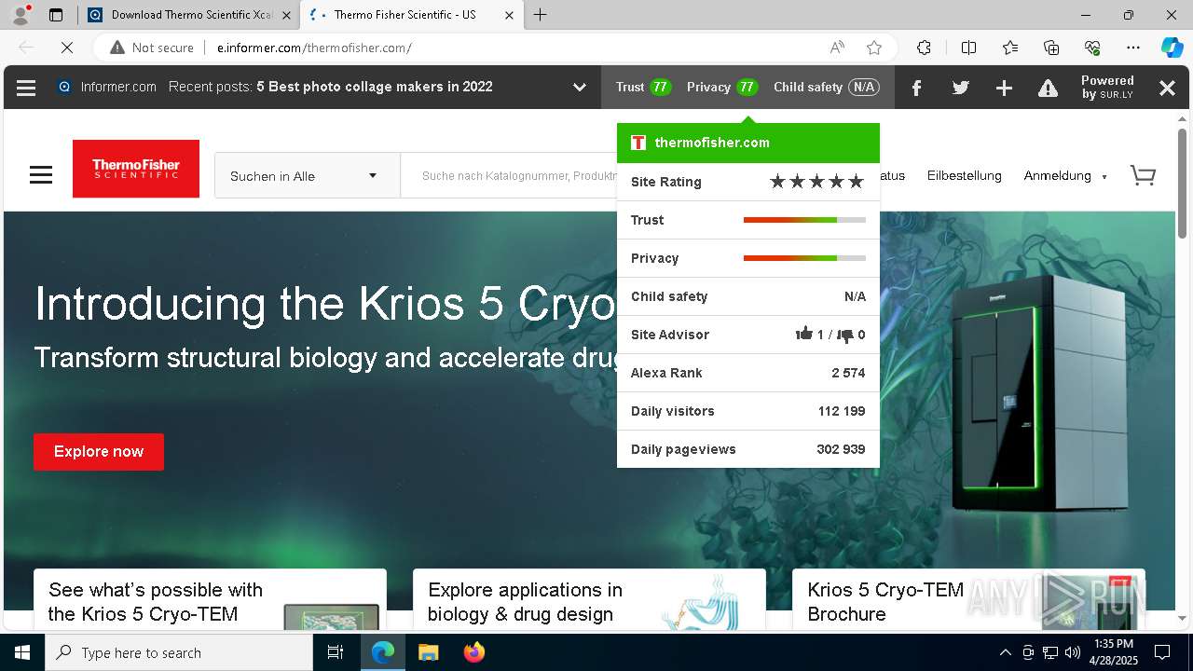Image resolution: width=1193 pixels, height=671 pixels.
Task: Open the Copilot sidebar icon
Action: coord(1172,48)
